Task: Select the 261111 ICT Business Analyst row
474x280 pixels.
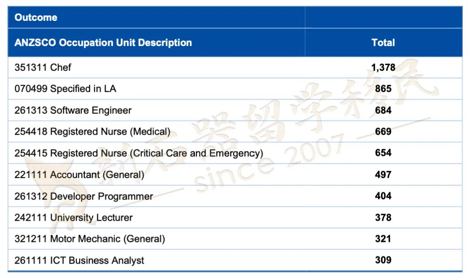Action: point(235,260)
